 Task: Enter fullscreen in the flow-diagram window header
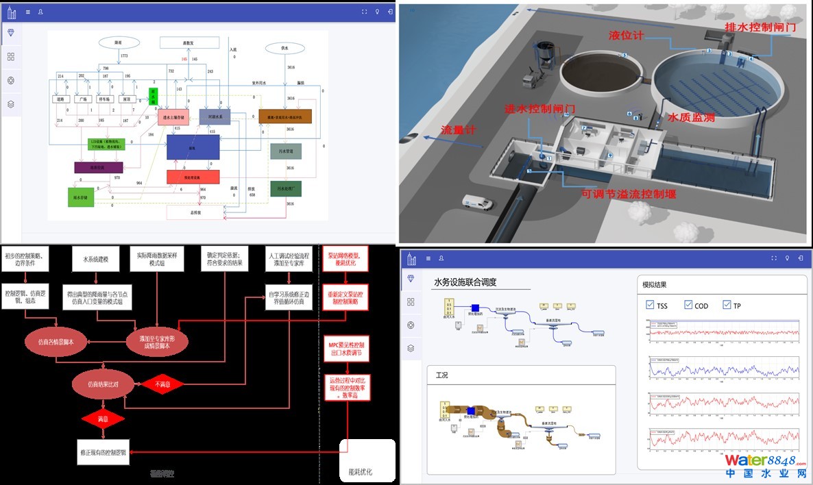pyautogui.click(x=364, y=12)
